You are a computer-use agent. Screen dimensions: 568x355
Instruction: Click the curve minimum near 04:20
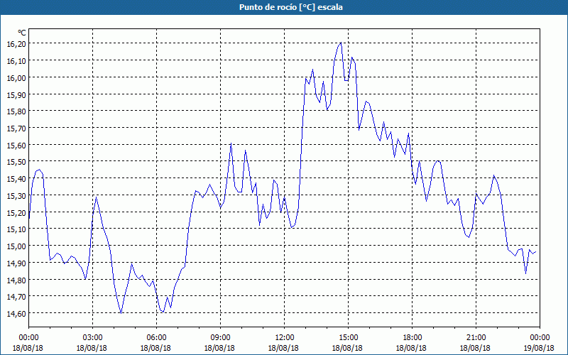tap(121, 313)
